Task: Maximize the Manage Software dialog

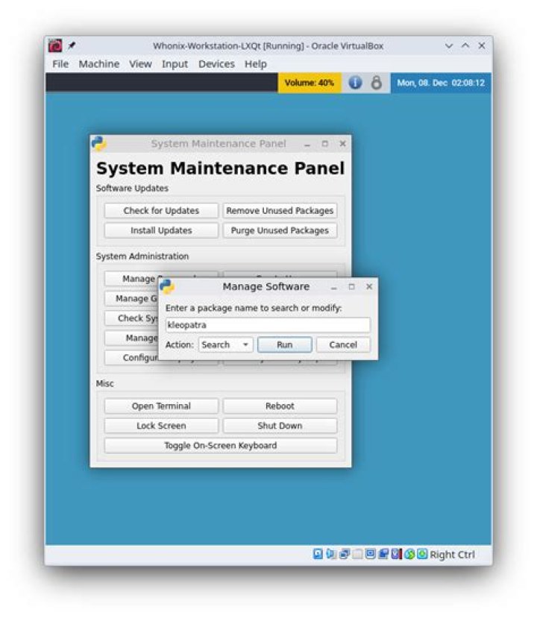Action: pyautogui.click(x=352, y=286)
